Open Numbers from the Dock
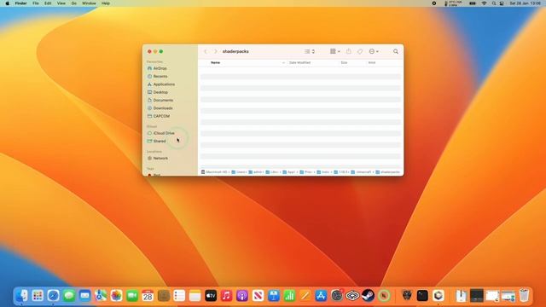 (289, 296)
